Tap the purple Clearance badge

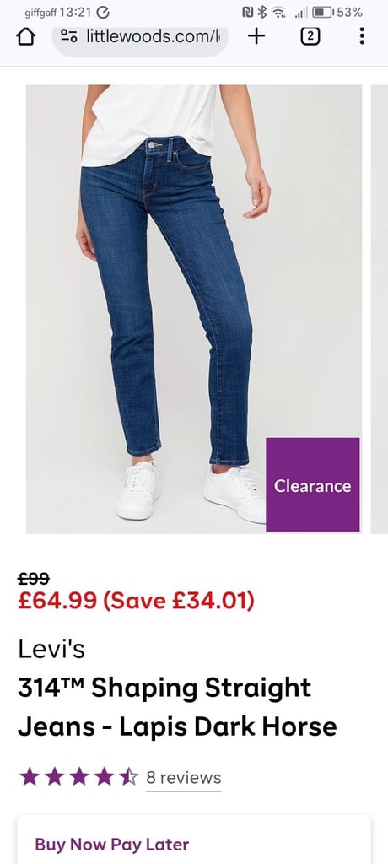point(312,484)
